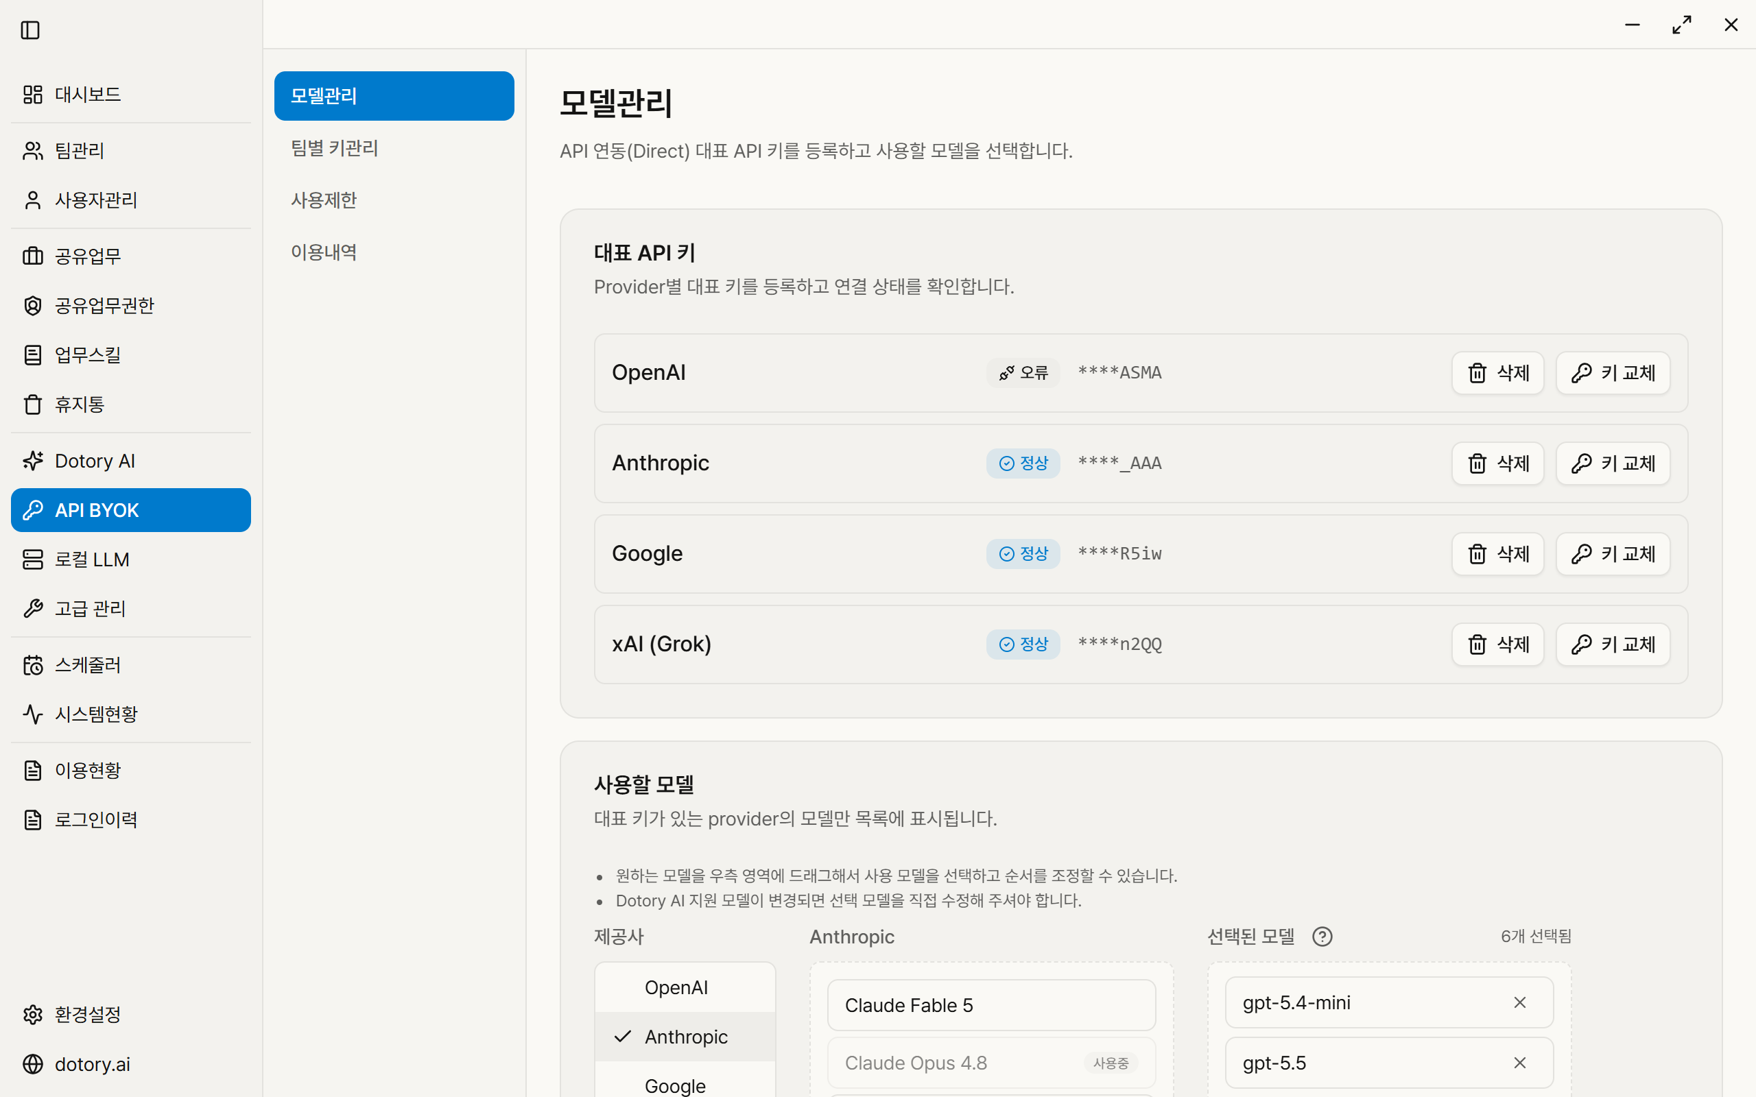
Task: Open the 스케줄러 calendar icon
Action: coord(33,664)
